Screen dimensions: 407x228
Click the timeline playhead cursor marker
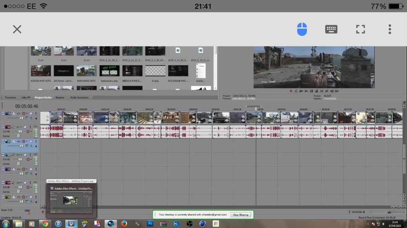tap(256, 109)
